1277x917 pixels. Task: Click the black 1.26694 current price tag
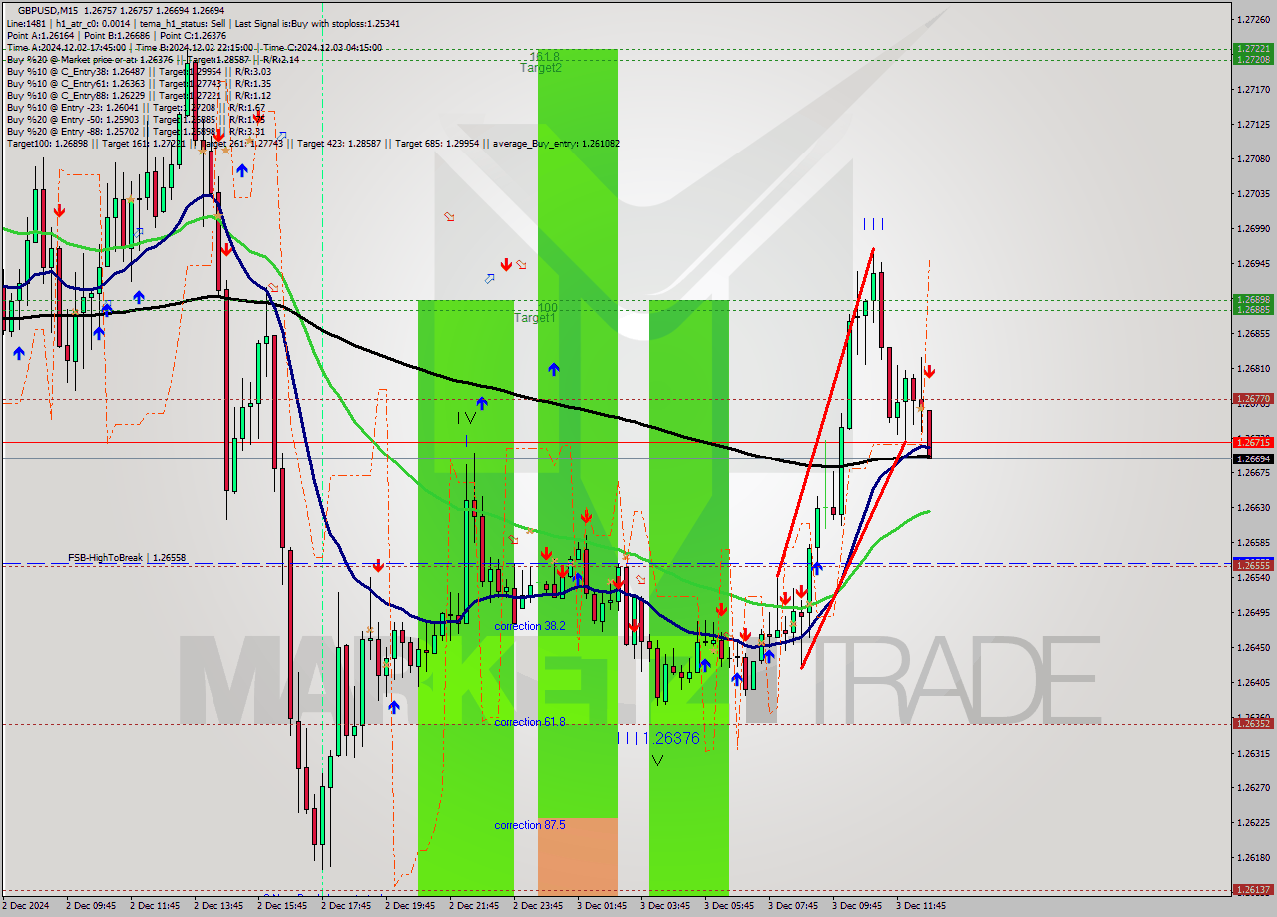point(1252,458)
